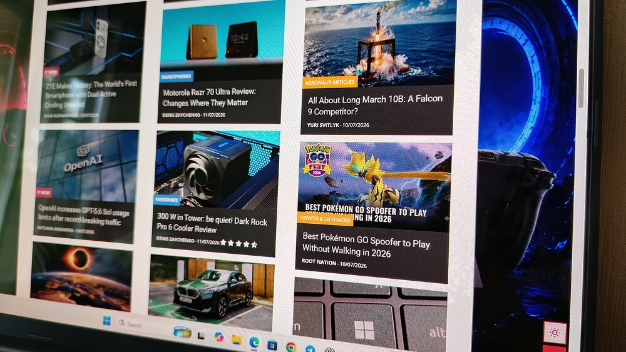Open 'OpenAI increases GPT-5.6 Sol usage limits' headline
The height and width of the screenshot is (352, 626).
click(x=83, y=215)
